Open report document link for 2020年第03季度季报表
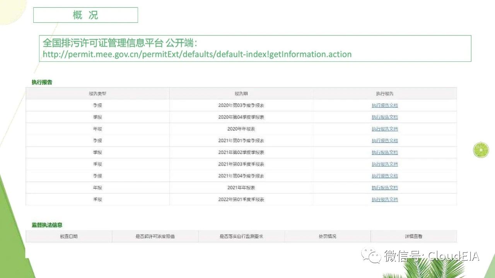 (385, 105)
